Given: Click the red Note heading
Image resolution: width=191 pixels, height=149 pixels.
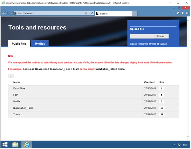Looking at the screenshot, I should (11, 56).
